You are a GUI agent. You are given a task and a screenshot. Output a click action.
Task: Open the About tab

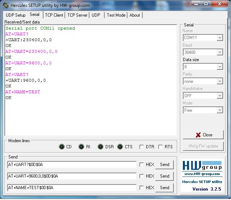135,15
